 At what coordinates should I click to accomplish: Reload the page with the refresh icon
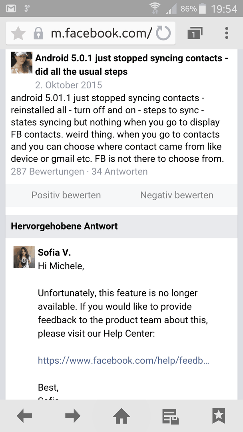pyautogui.click(x=163, y=33)
